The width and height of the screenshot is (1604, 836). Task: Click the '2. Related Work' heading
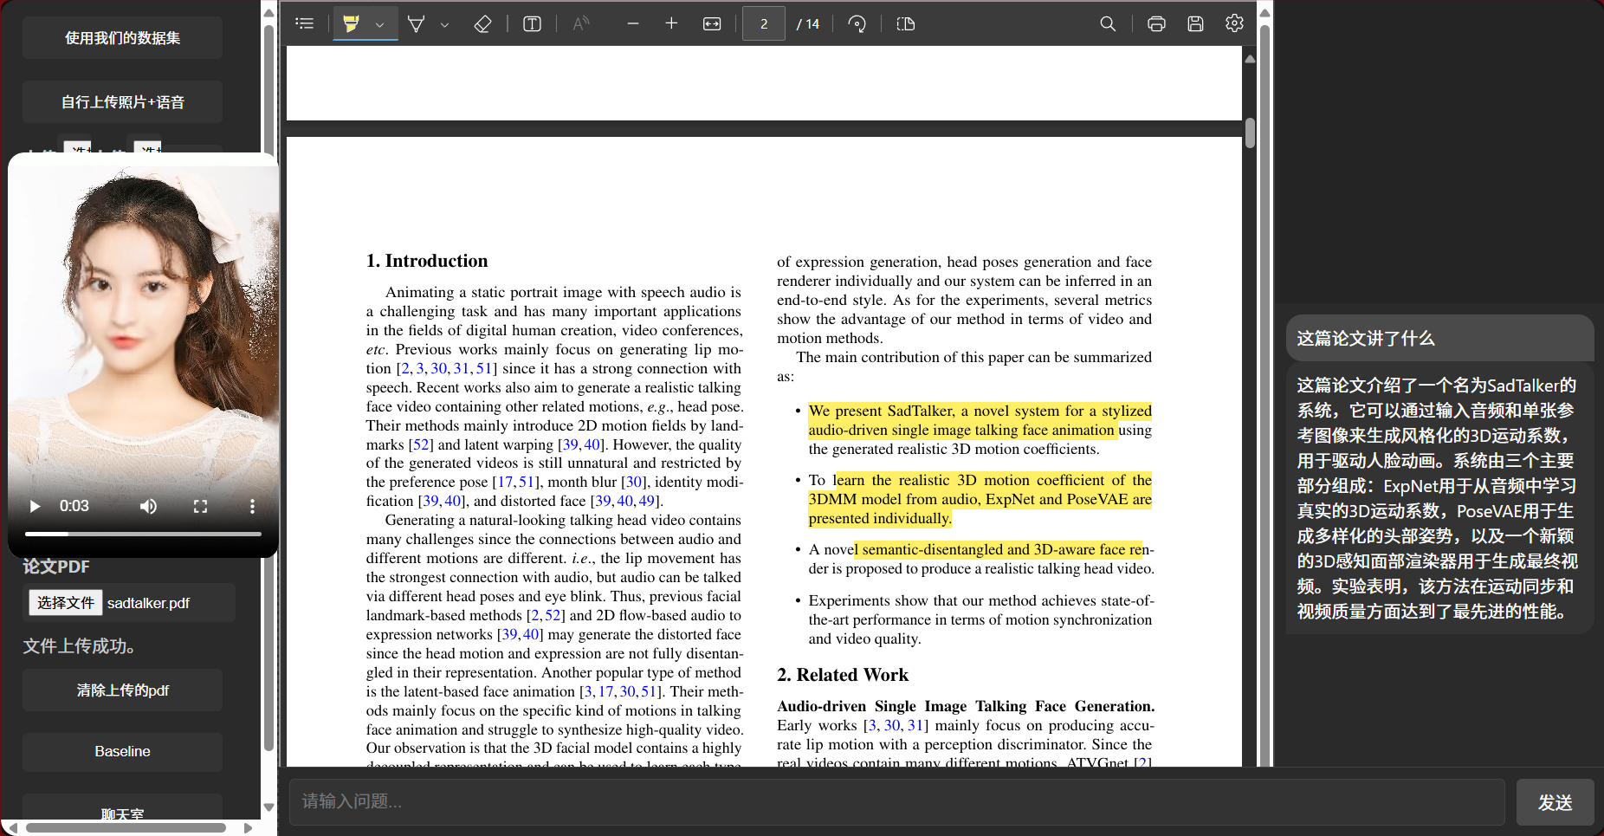(x=843, y=675)
